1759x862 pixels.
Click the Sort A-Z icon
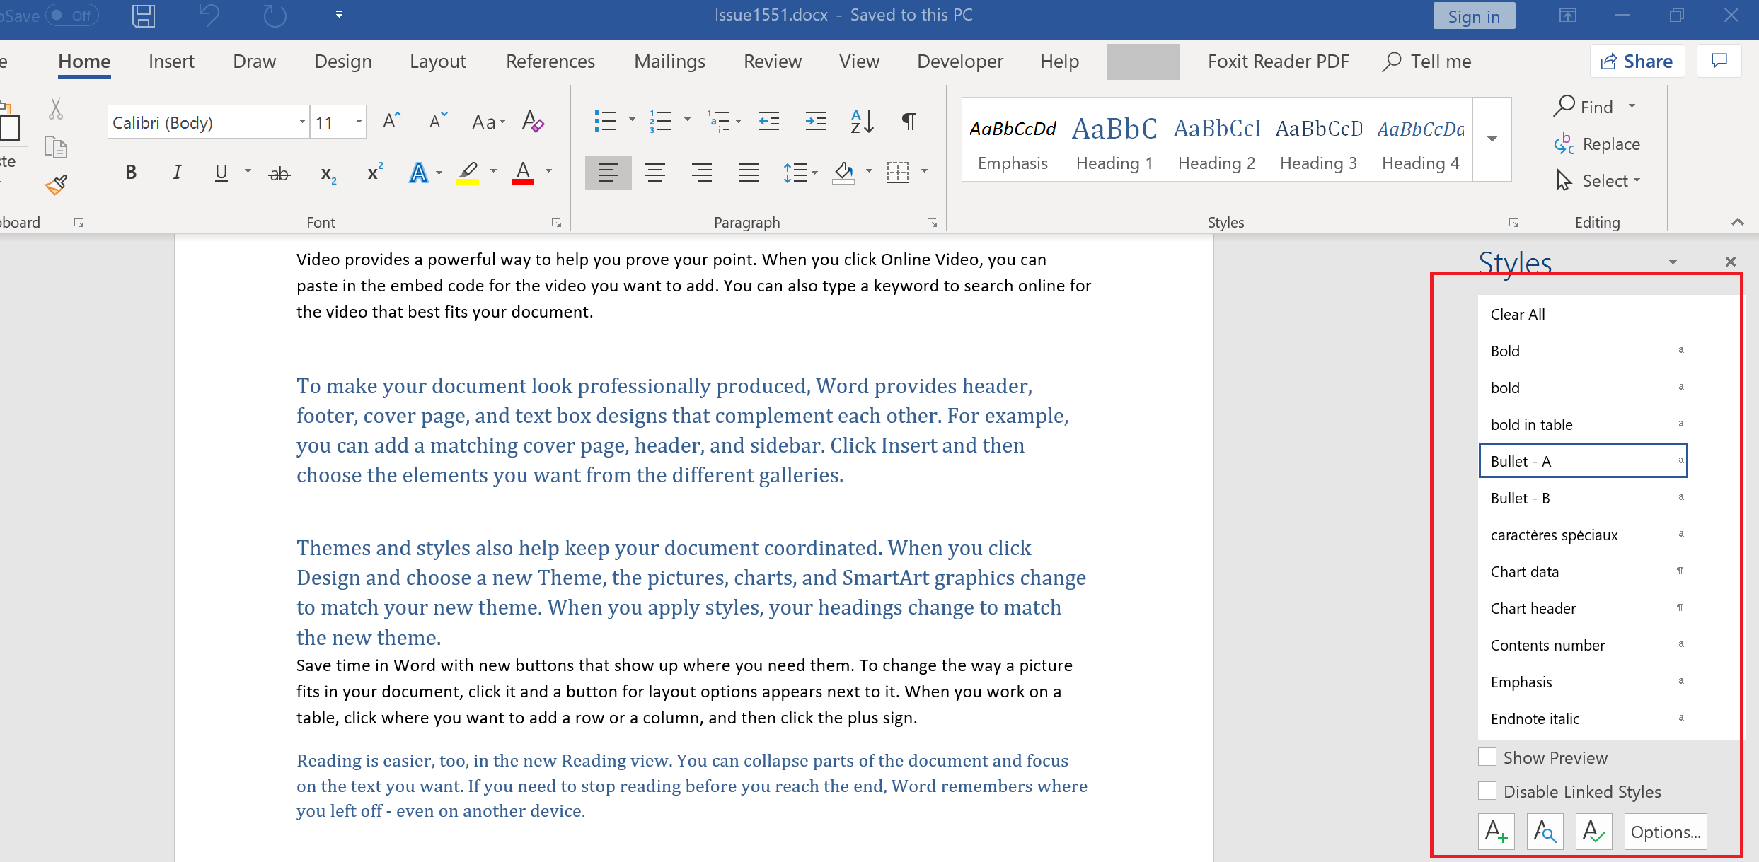click(862, 122)
